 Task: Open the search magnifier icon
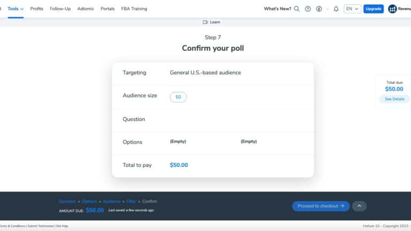296,9
